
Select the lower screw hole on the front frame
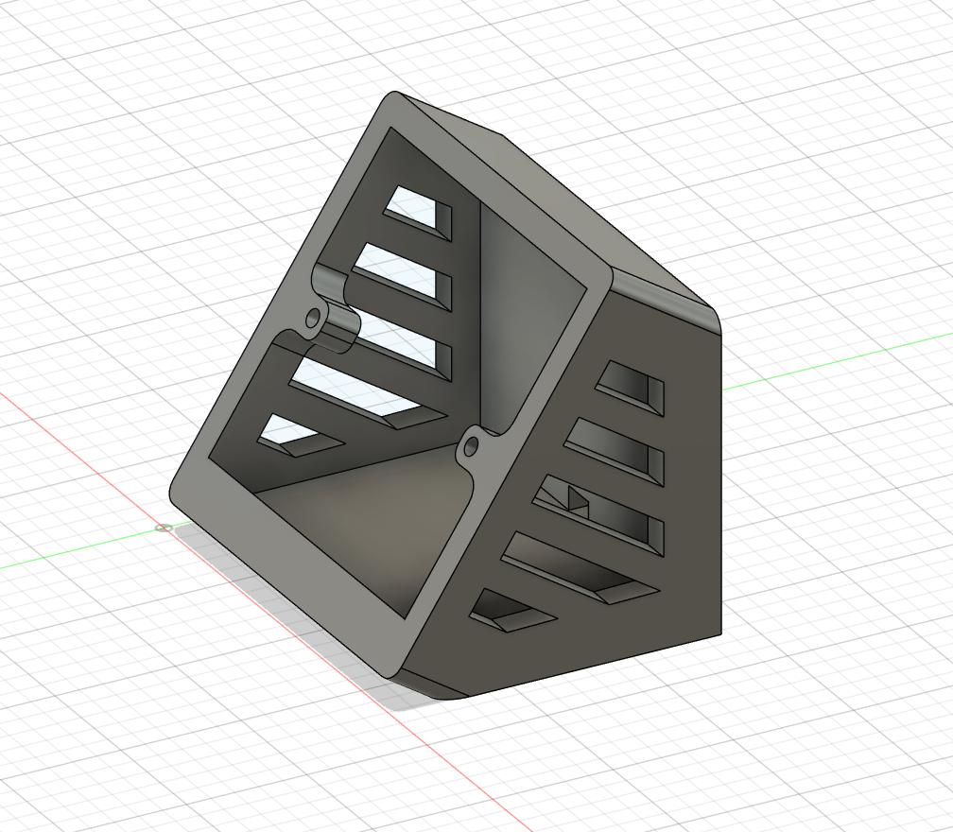pyautogui.click(x=471, y=448)
